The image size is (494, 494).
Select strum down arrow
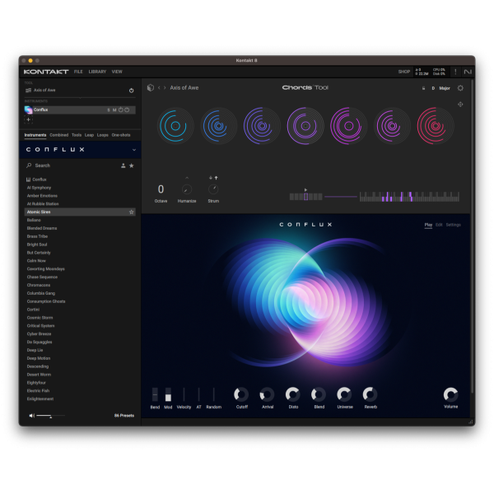point(211,178)
